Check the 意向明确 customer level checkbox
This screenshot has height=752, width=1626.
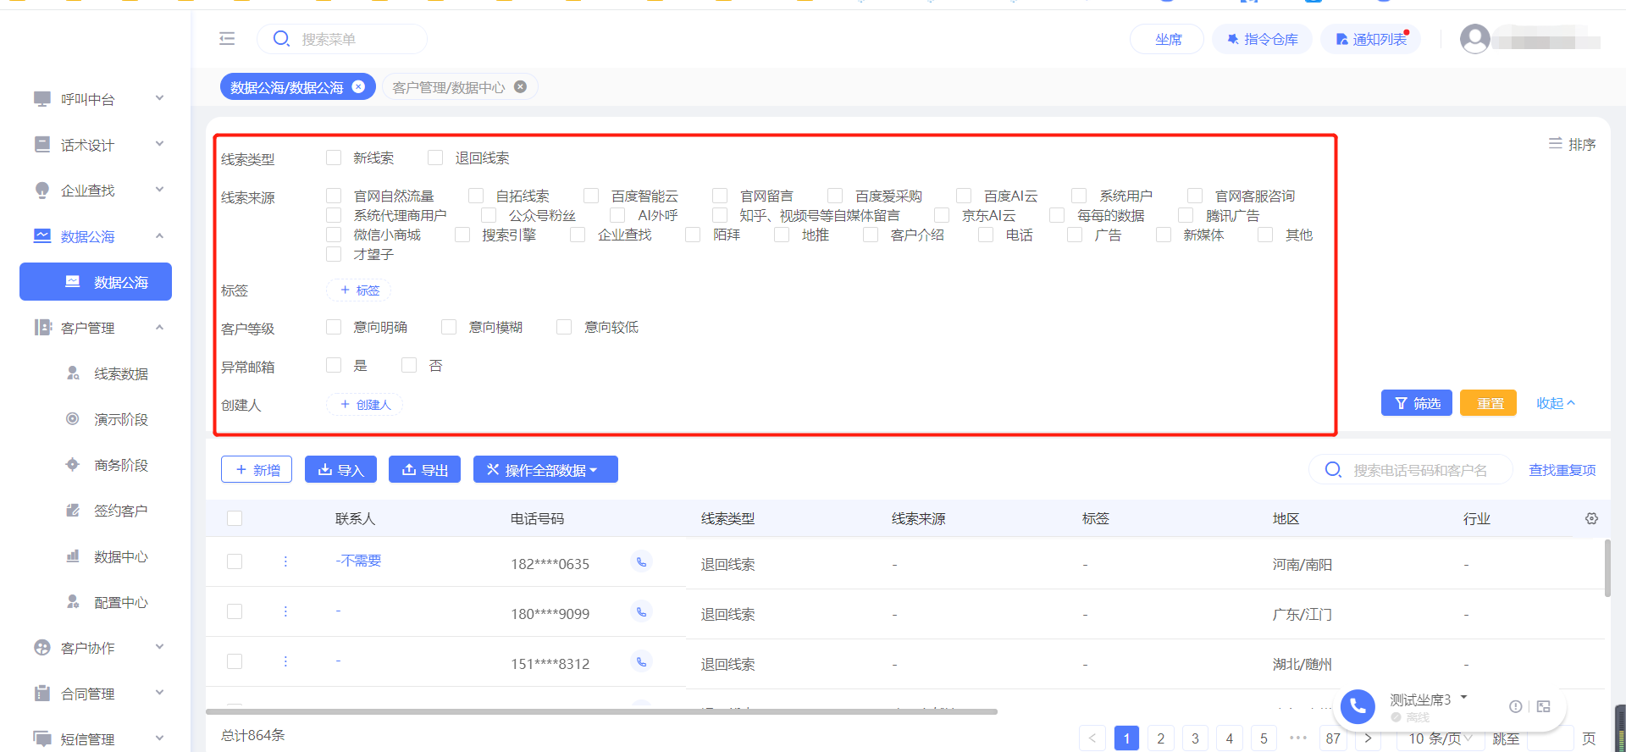[x=334, y=327]
